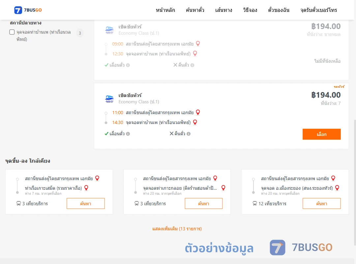356x264 pixels.
Task: Click the bus icon in เกาะกลอย card
Action: point(136,203)
